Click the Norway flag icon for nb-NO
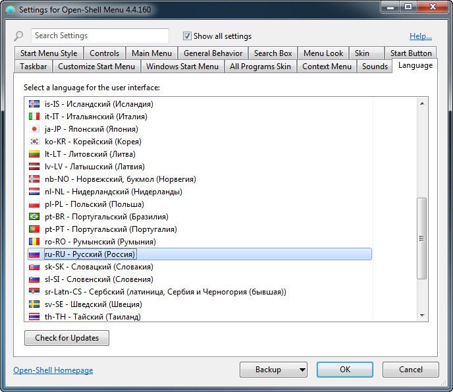 [x=34, y=179]
